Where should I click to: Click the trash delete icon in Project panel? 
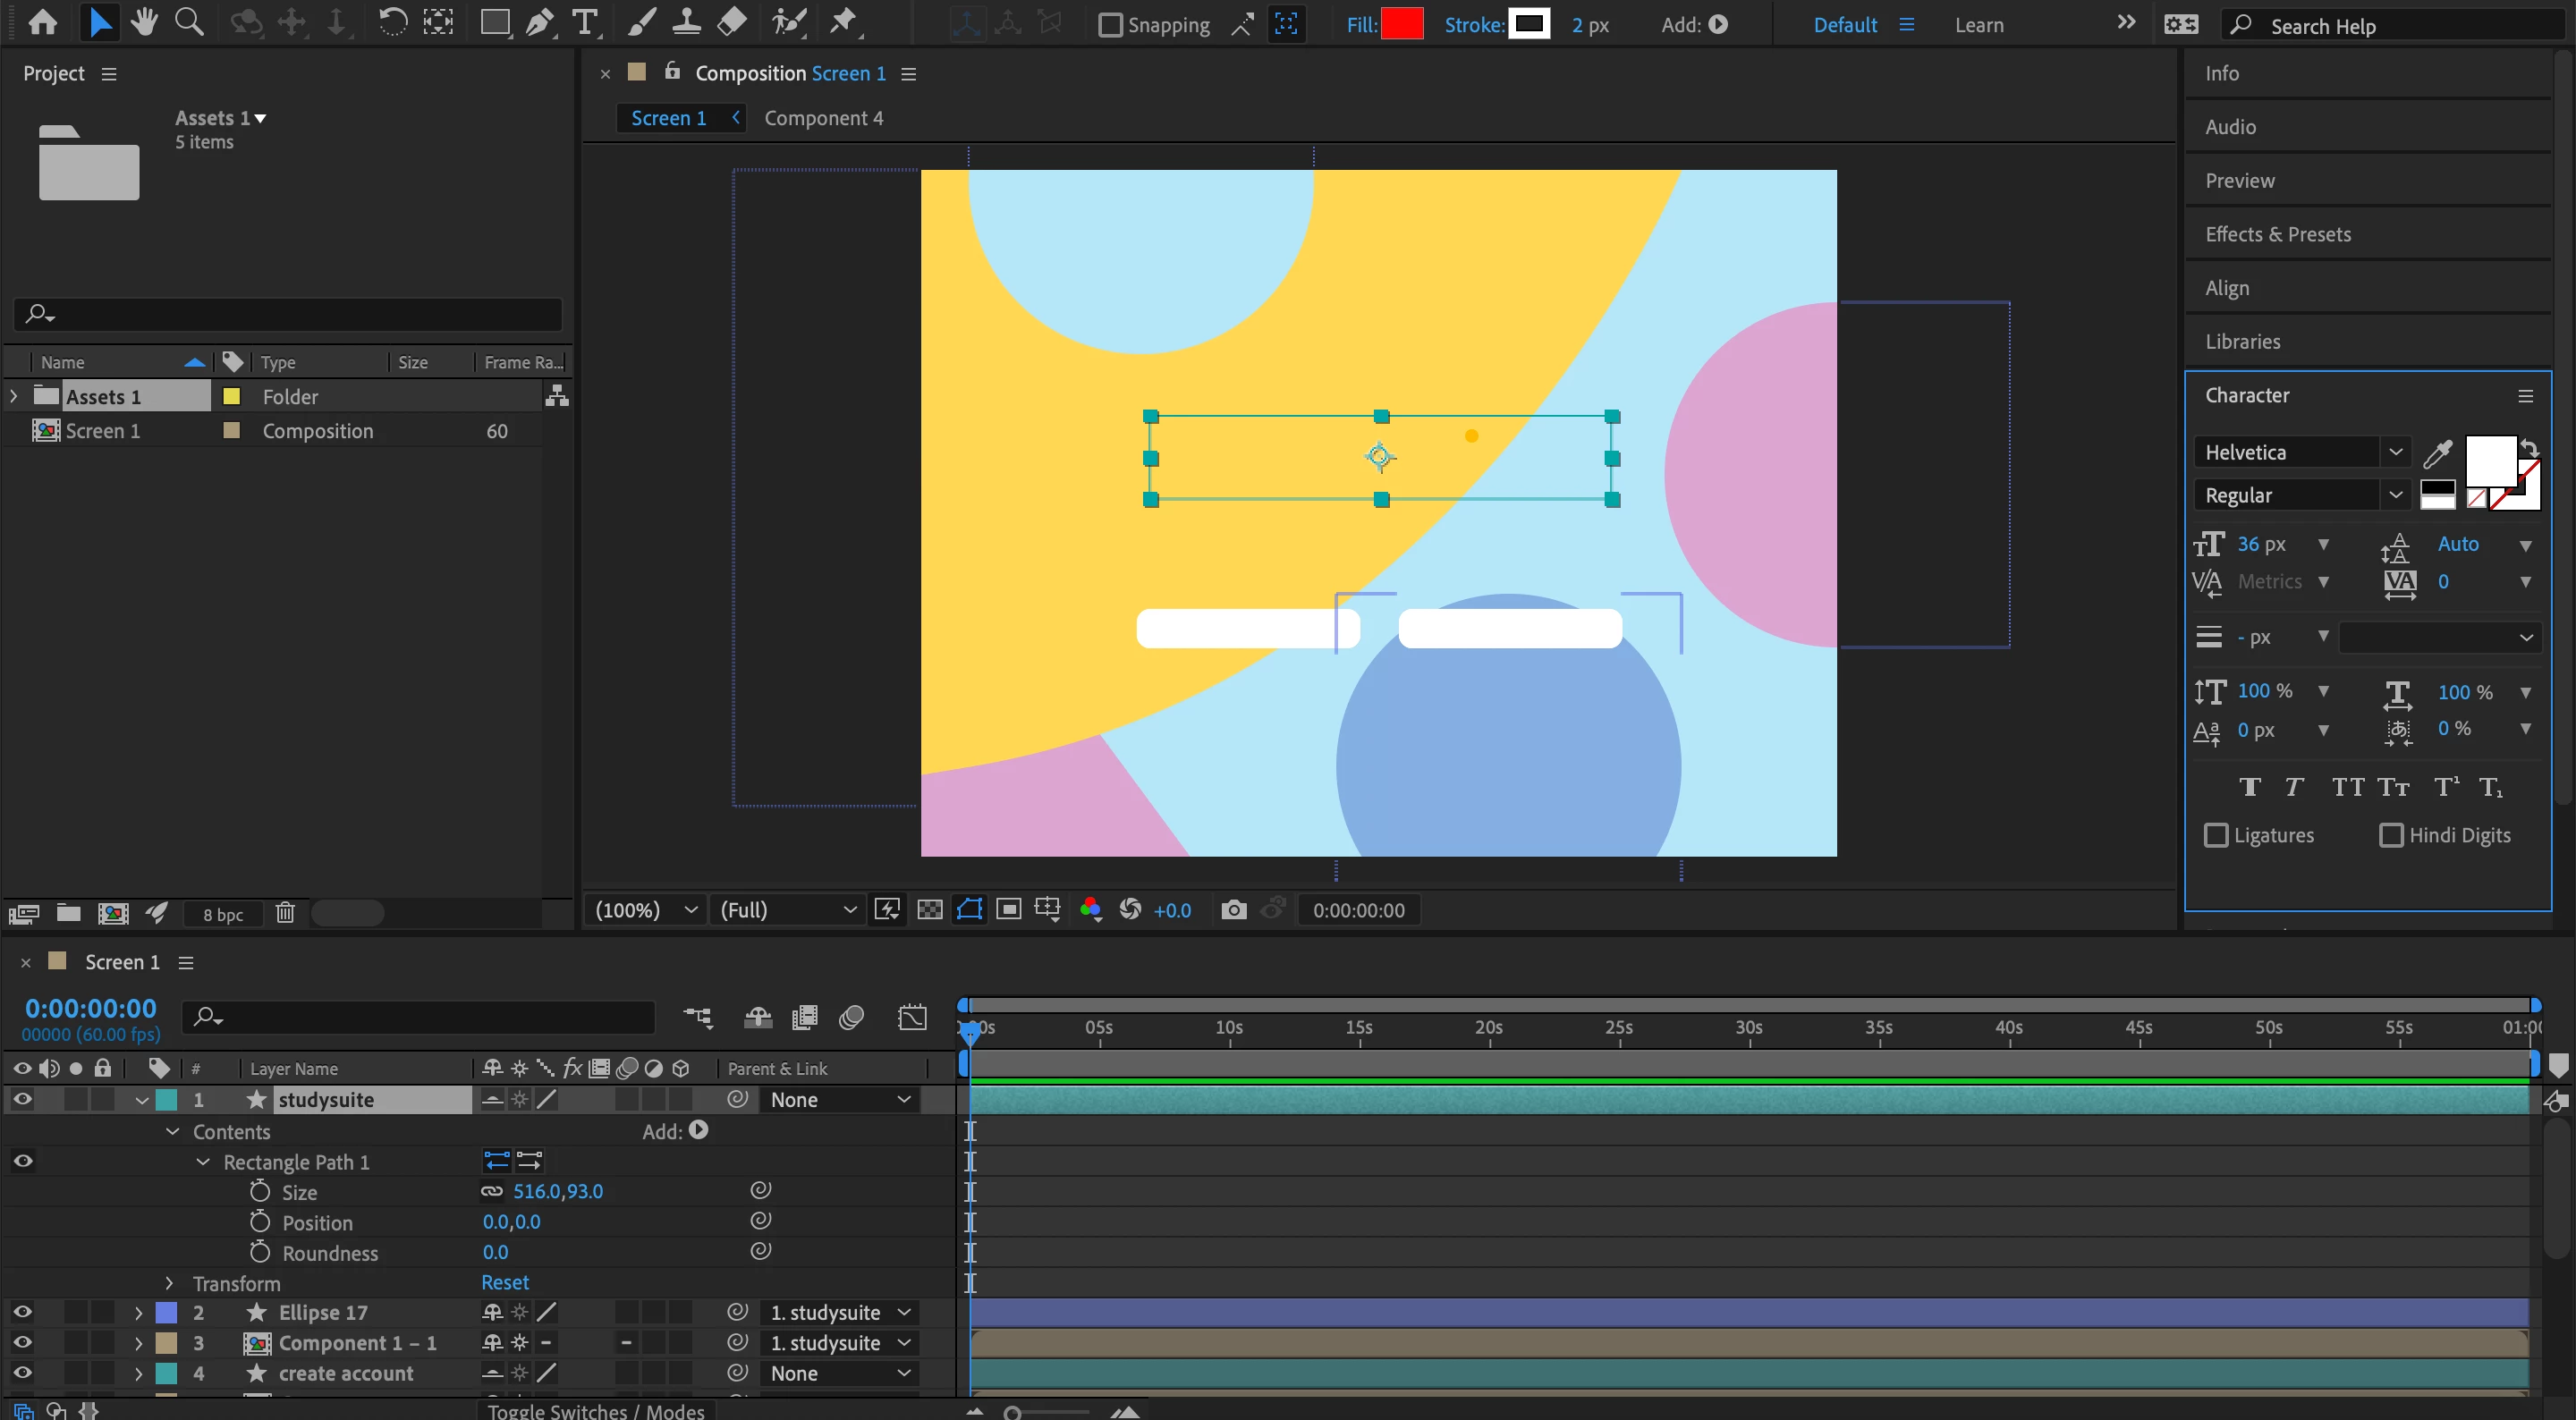tap(285, 913)
